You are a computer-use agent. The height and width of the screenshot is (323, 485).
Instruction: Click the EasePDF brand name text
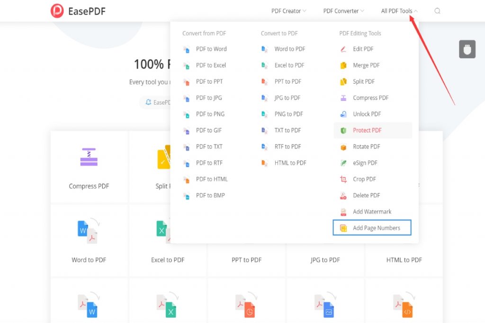pyautogui.click(x=87, y=11)
